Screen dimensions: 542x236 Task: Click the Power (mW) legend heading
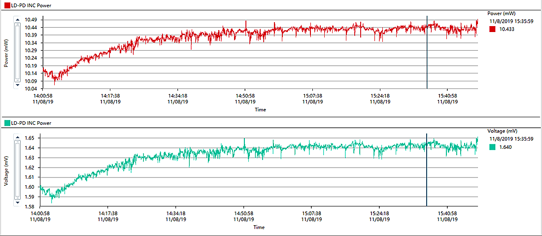(x=501, y=14)
